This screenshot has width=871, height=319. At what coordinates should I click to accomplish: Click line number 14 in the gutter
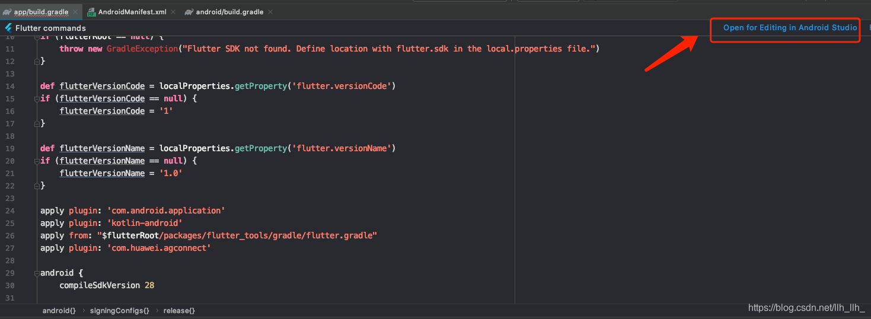pyautogui.click(x=9, y=86)
